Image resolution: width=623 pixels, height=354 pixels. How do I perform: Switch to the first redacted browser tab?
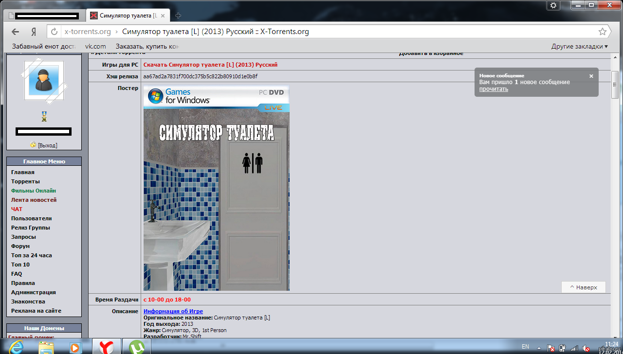coord(45,16)
